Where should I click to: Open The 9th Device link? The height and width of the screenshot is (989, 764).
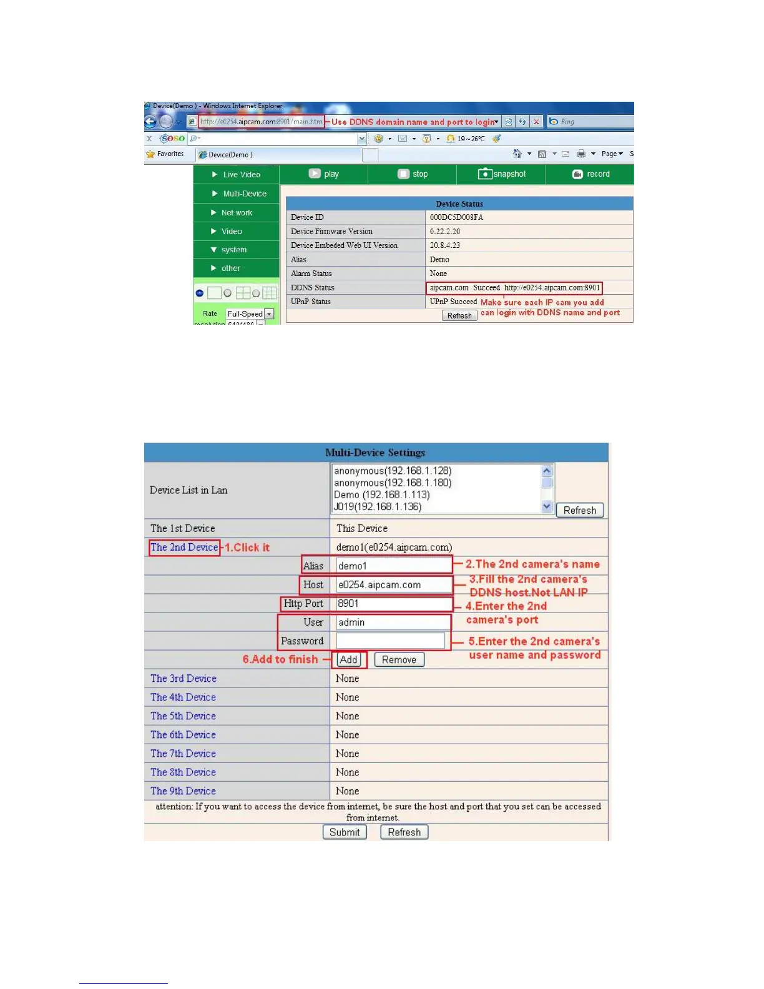(x=183, y=790)
